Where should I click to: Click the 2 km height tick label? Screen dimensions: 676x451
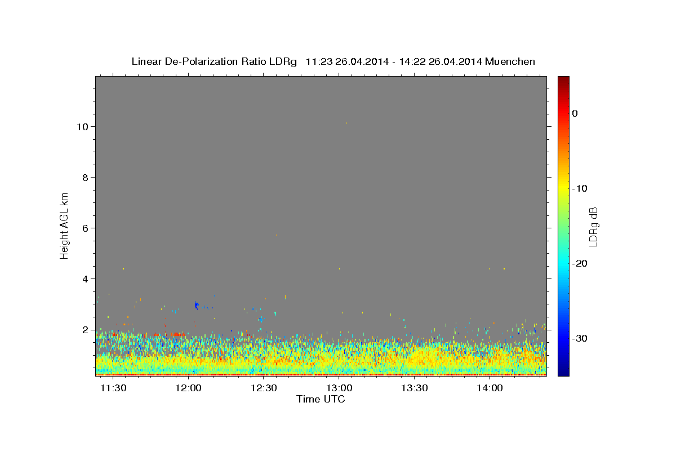click(x=85, y=329)
